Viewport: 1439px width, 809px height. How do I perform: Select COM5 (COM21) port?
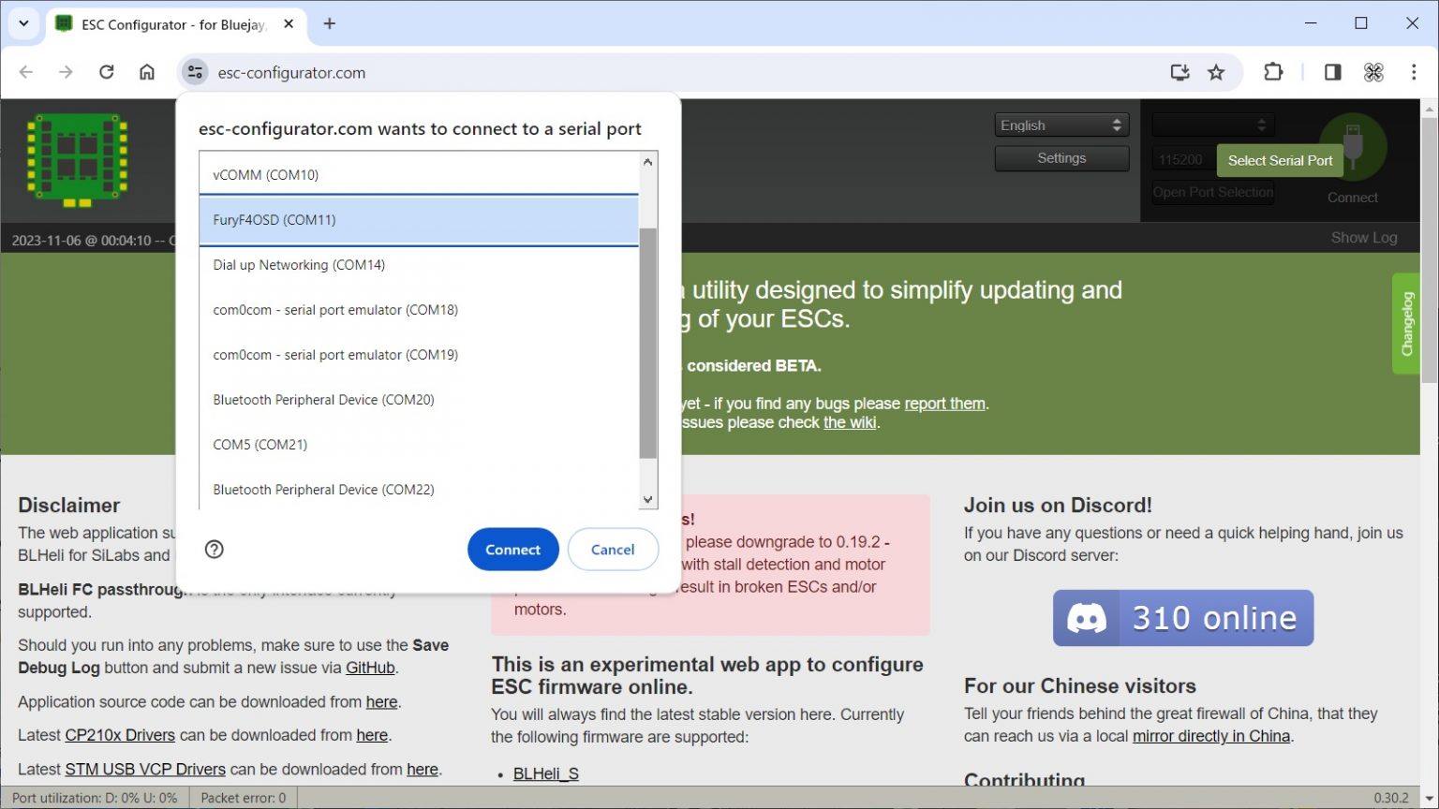coord(419,445)
